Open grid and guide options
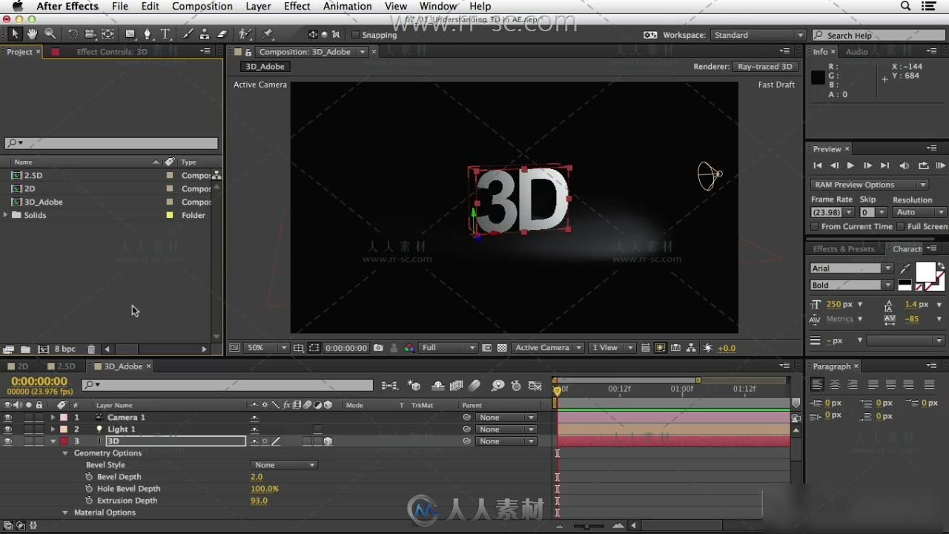The image size is (949, 534). coord(299,348)
